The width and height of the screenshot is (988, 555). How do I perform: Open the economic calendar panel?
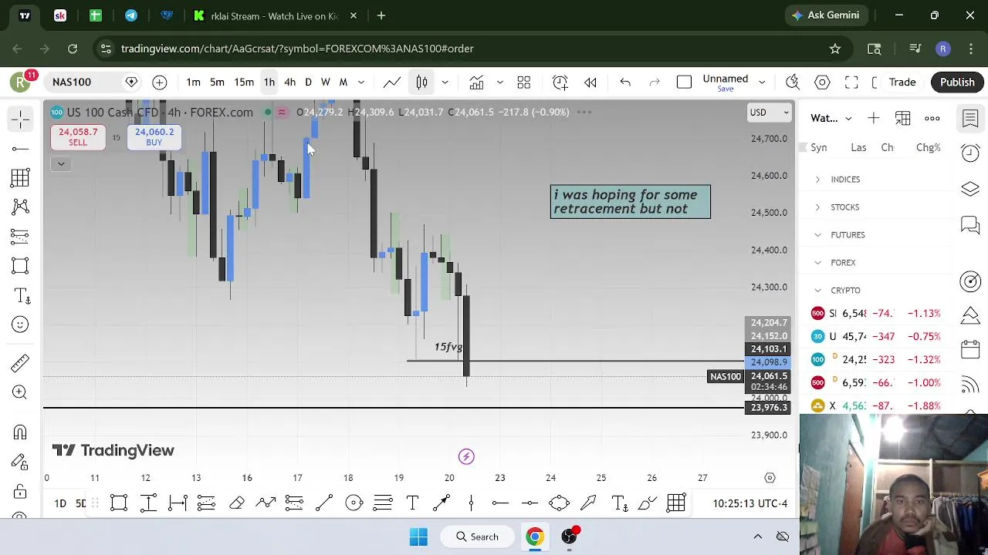coord(970,349)
